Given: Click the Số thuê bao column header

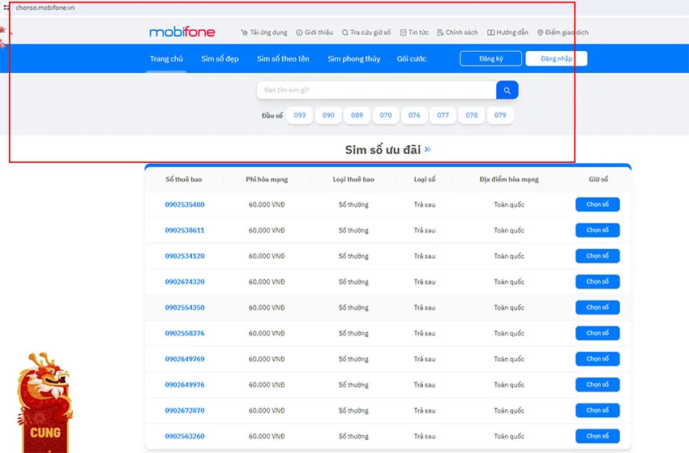Looking at the screenshot, I should [x=184, y=179].
